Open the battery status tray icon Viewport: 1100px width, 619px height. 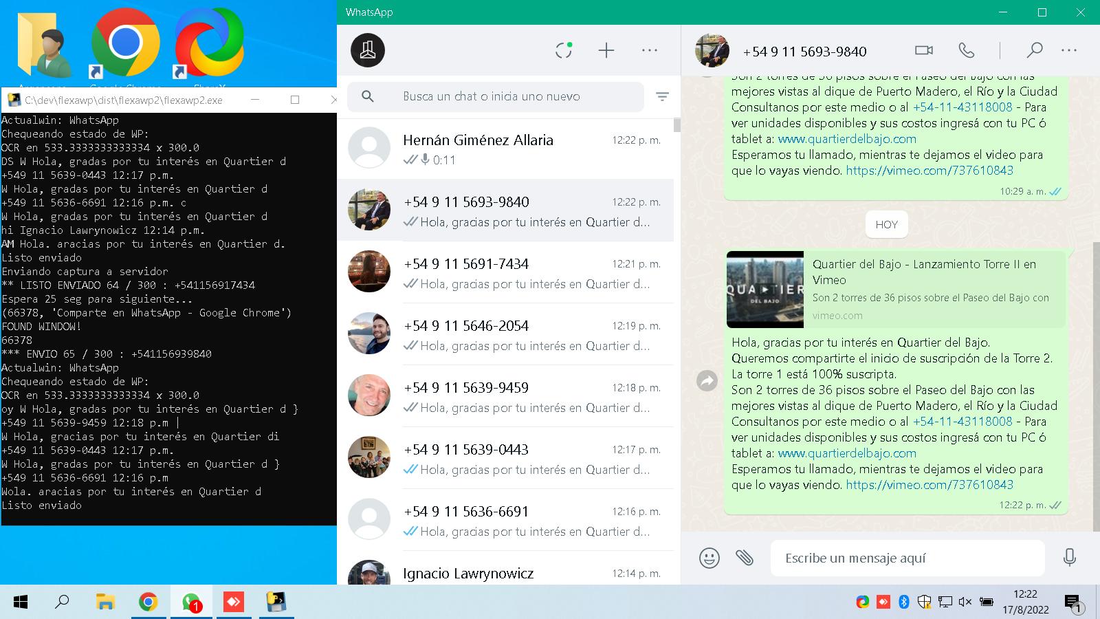(x=986, y=602)
